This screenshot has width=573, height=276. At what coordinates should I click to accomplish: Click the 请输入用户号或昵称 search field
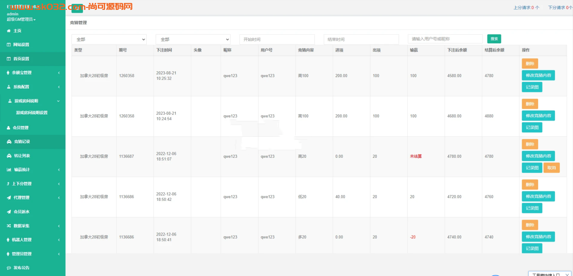tap(445, 39)
